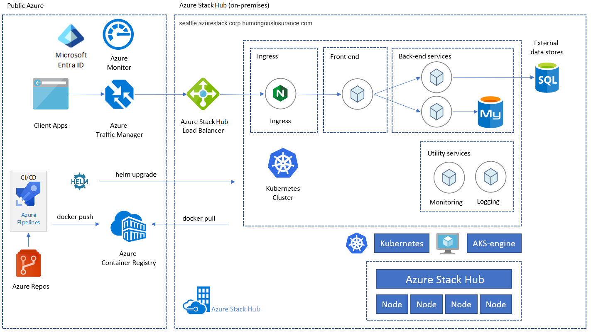The height and width of the screenshot is (333, 591).
Task: Click the "Logging" text under the pod
Action: point(488,202)
